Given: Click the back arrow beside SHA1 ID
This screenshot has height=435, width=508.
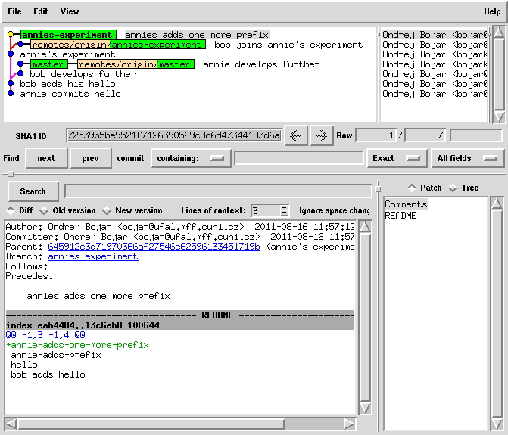Looking at the screenshot, I should point(295,135).
